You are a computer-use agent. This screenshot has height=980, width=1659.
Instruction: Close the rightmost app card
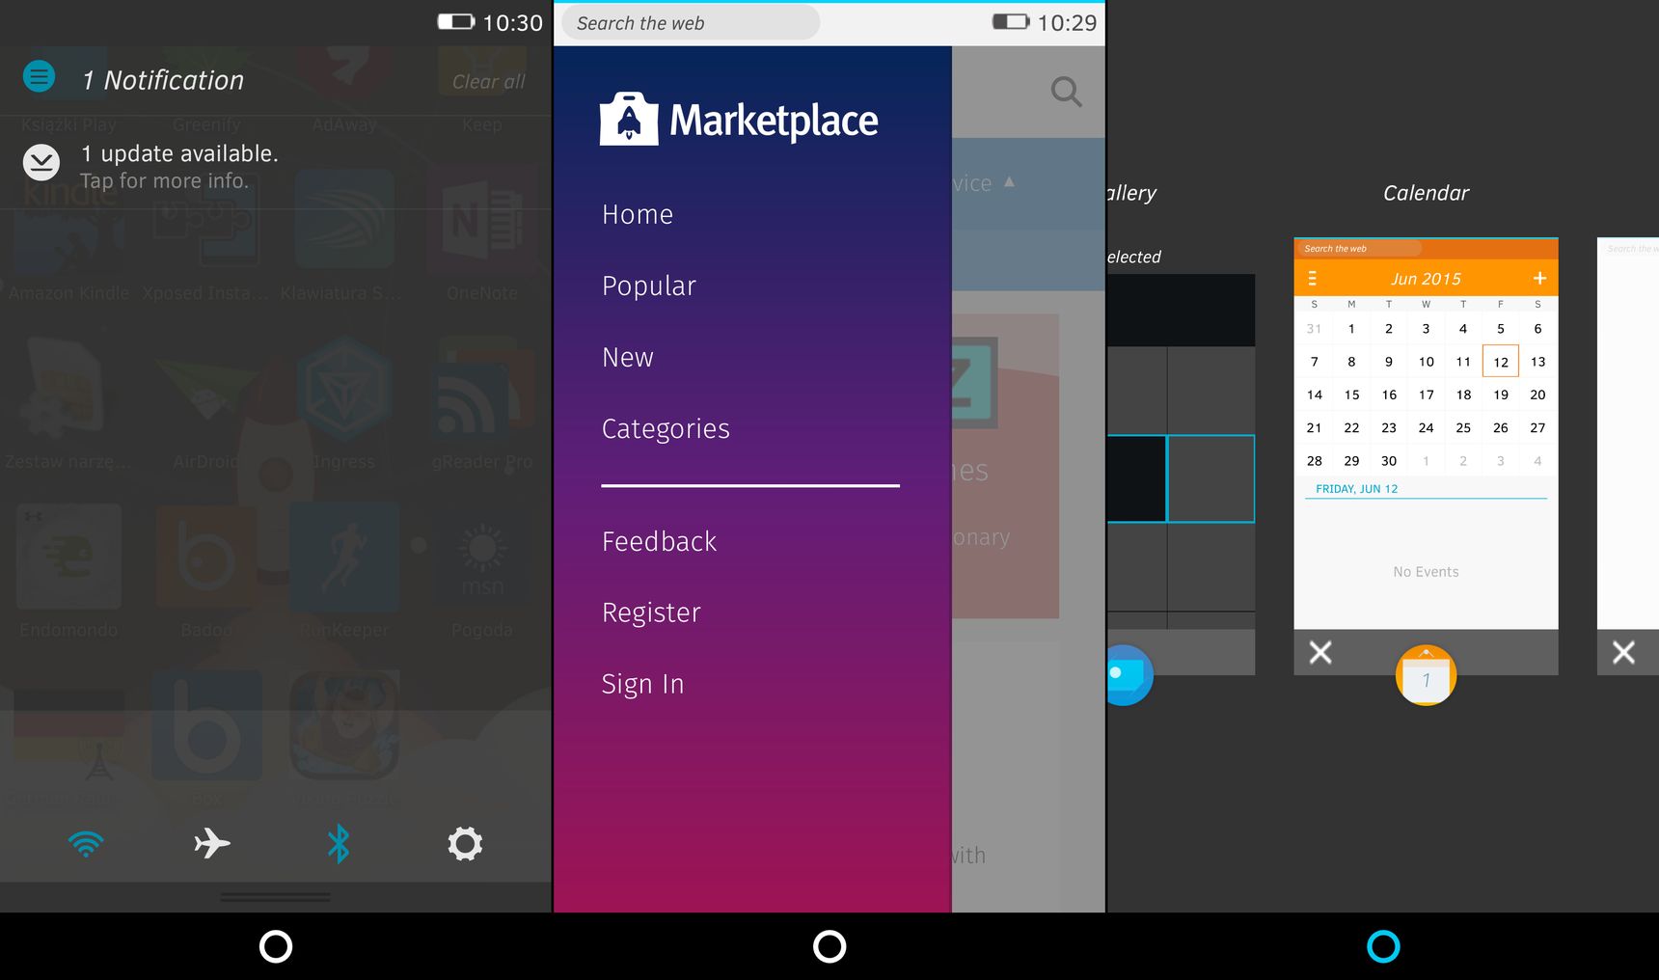pyautogui.click(x=1623, y=653)
